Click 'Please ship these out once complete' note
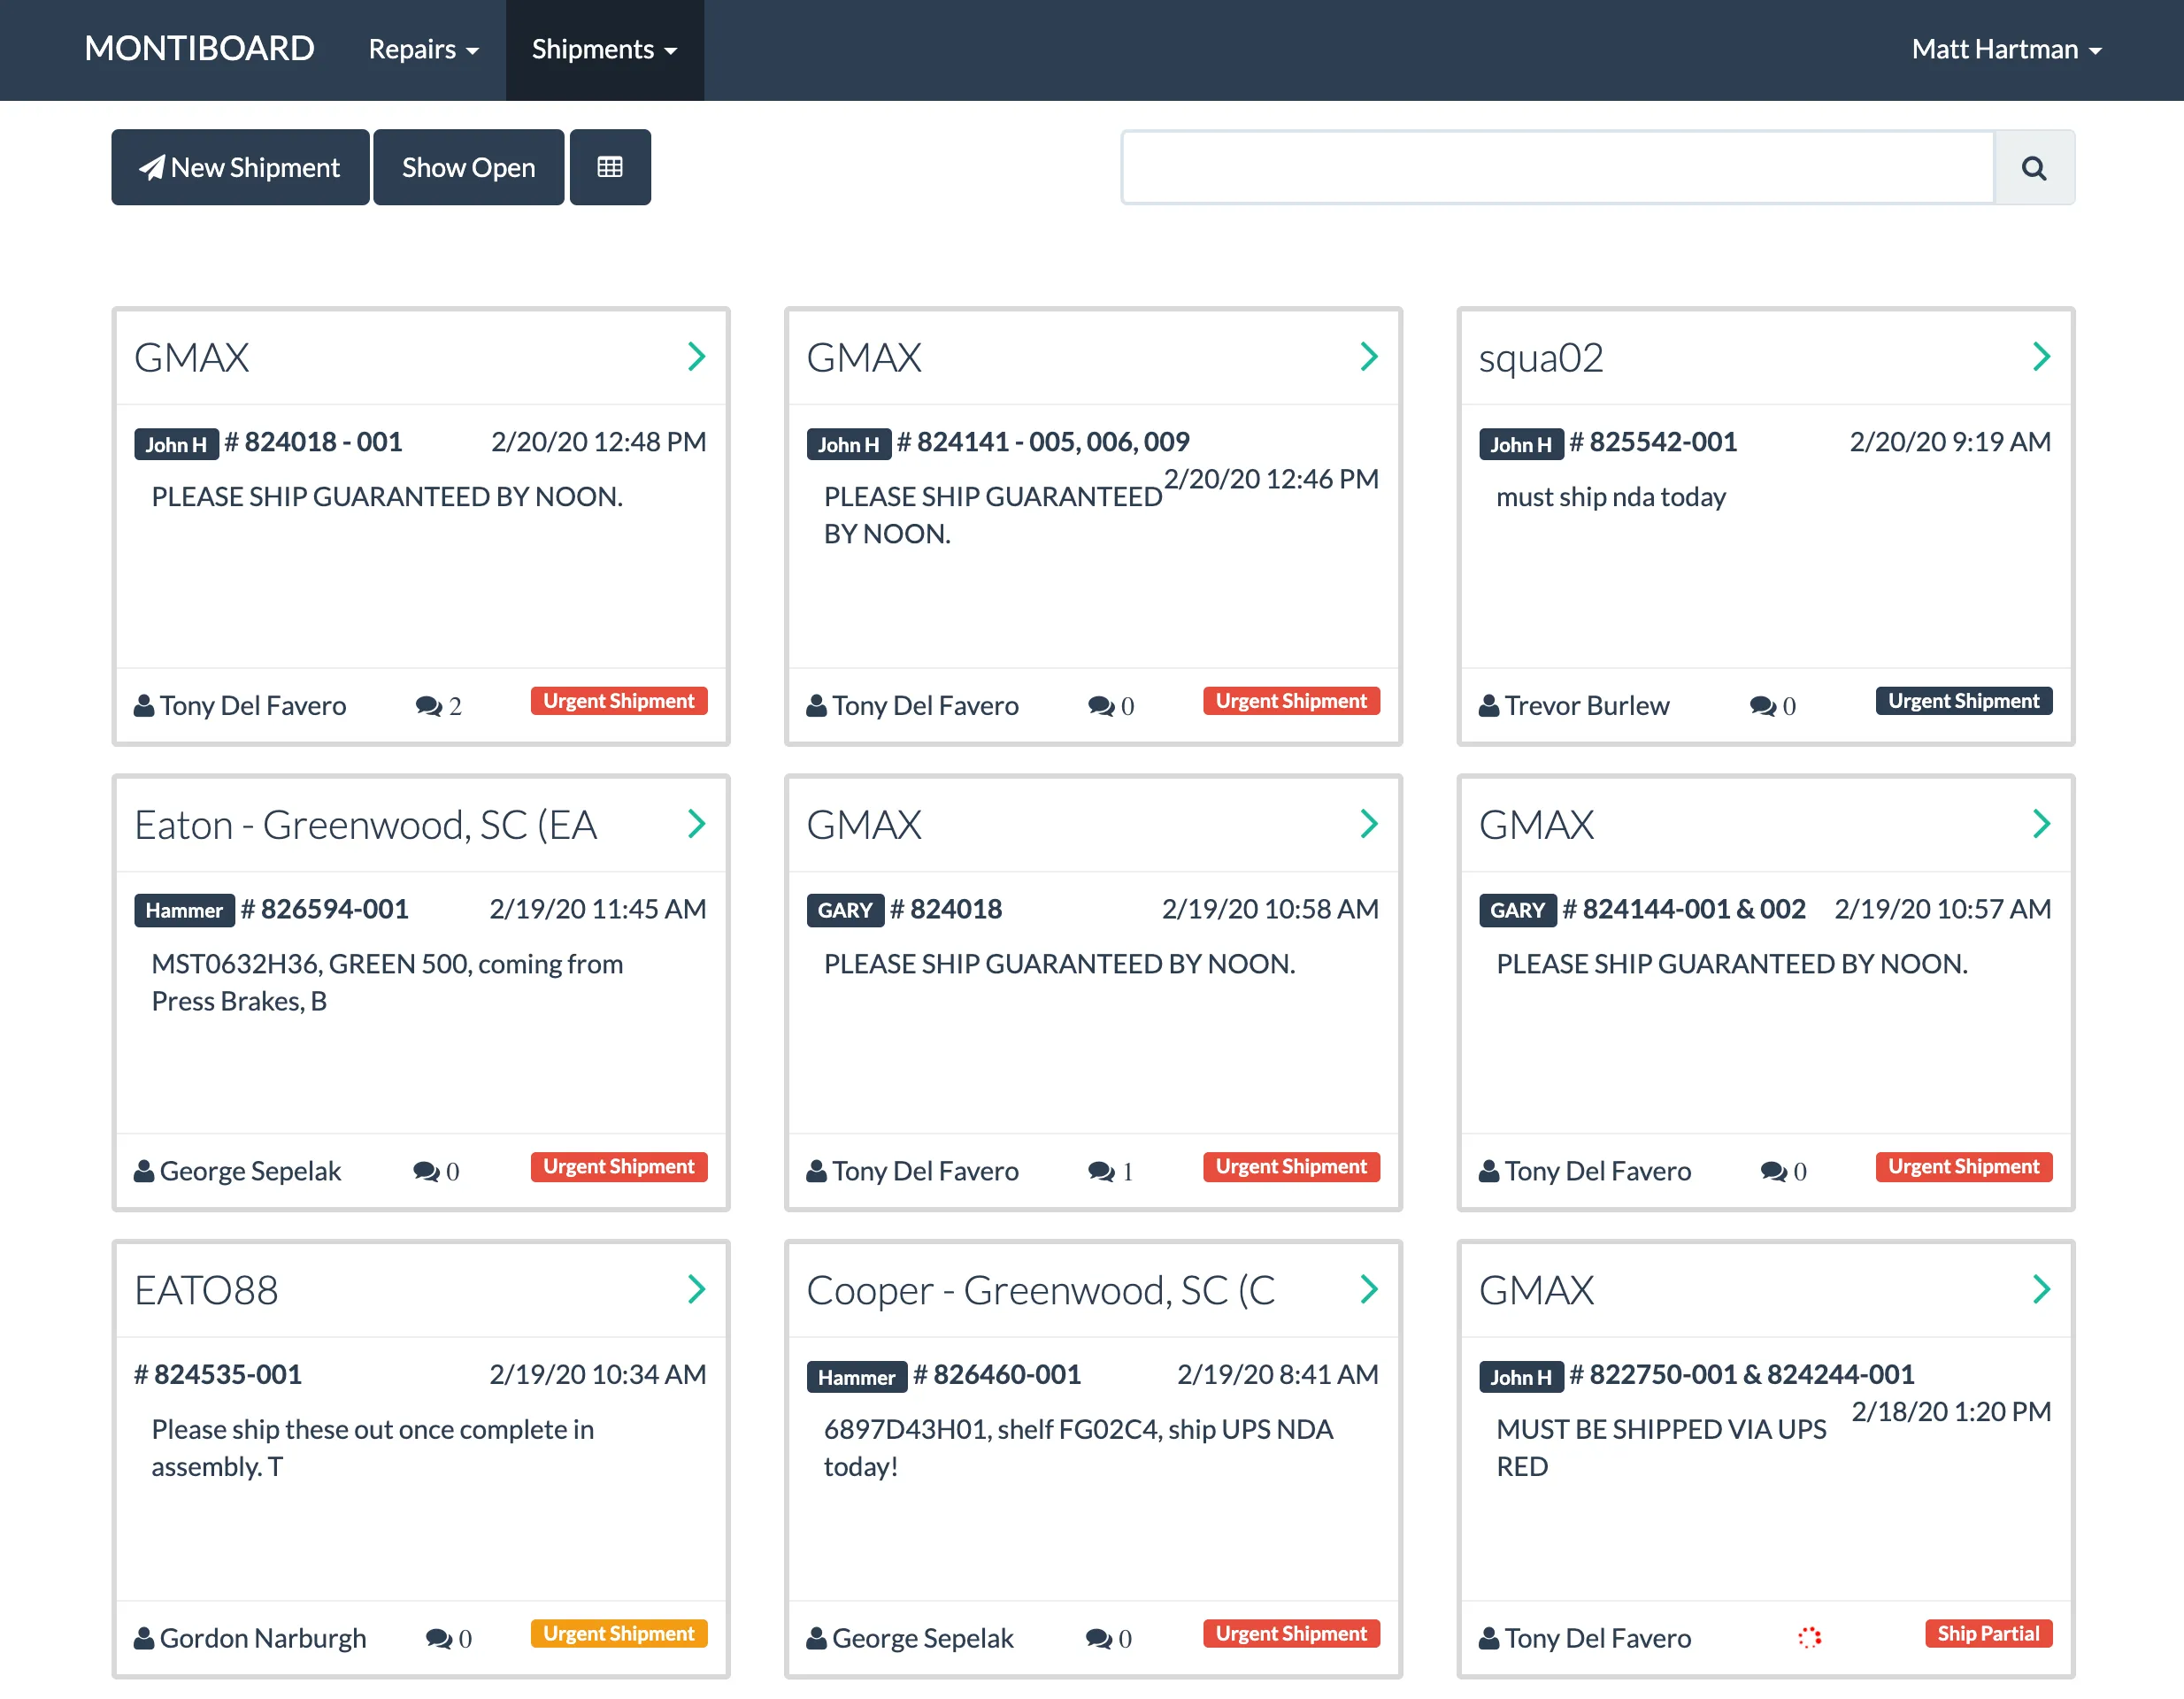 (373, 1448)
